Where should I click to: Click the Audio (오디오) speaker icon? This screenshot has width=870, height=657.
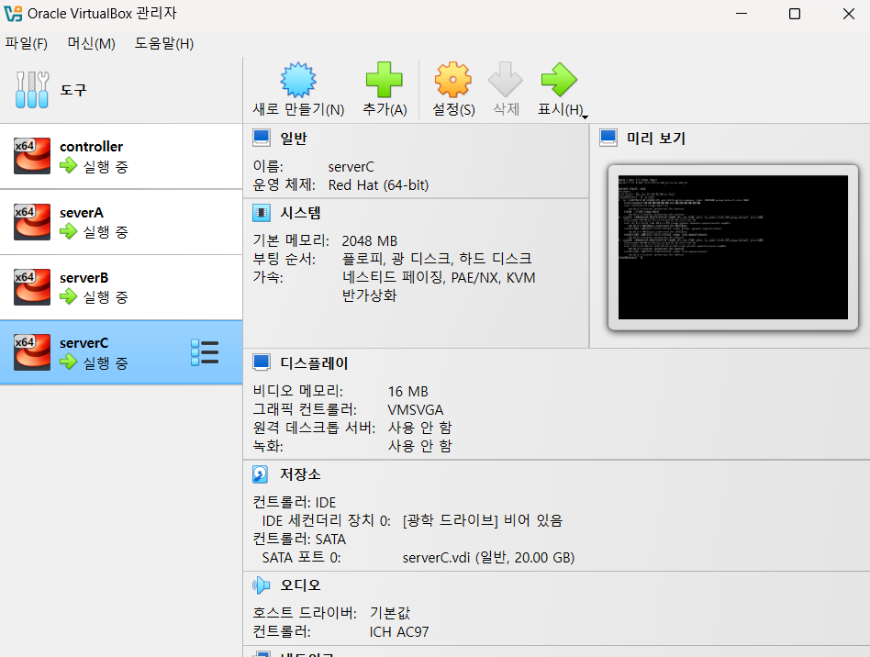pos(261,585)
